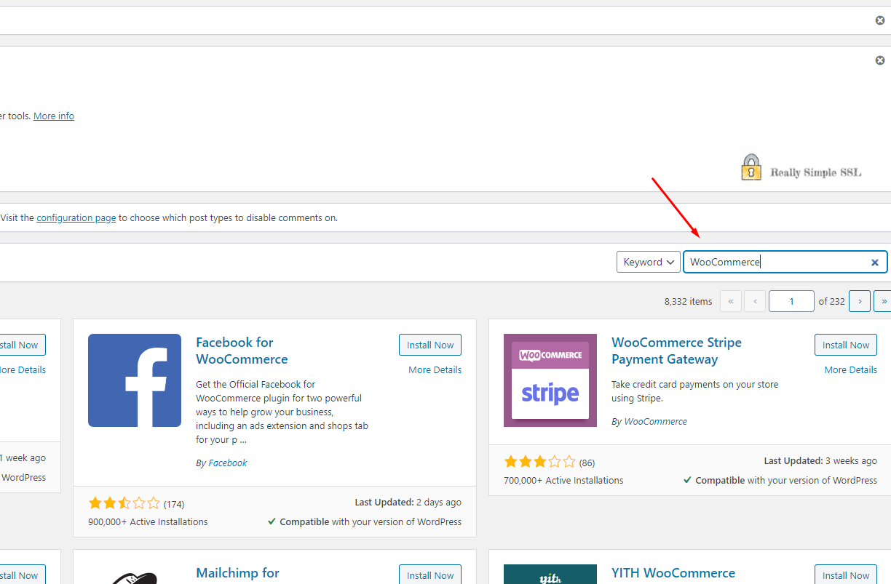Click the current page number field
This screenshot has width=891, height=584.
click(791, 301)
